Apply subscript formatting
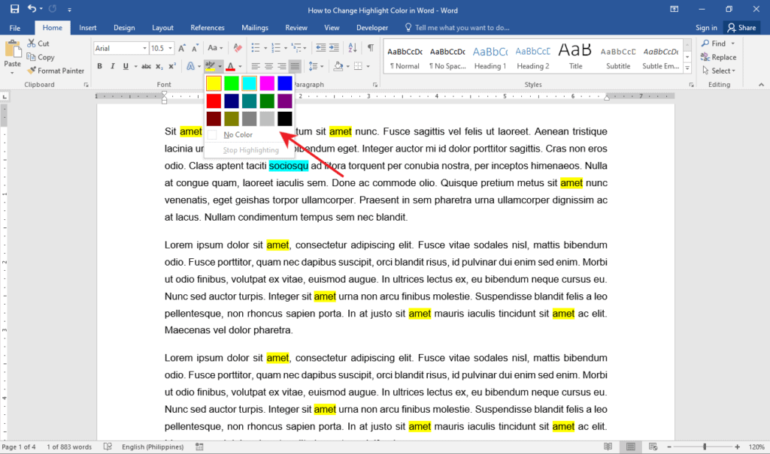This screenshot has height=454, width=770. [x=159, y=66]
